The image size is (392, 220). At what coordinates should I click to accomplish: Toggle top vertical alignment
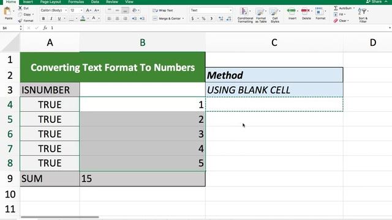coord(109,10)
